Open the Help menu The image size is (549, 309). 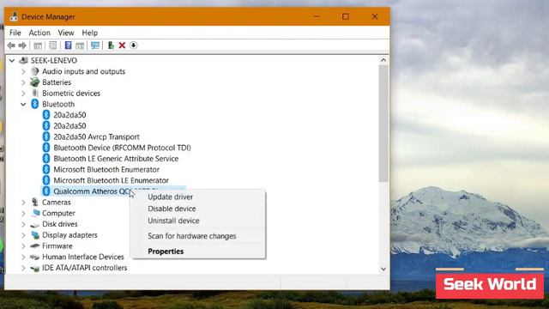coord(89,33)
